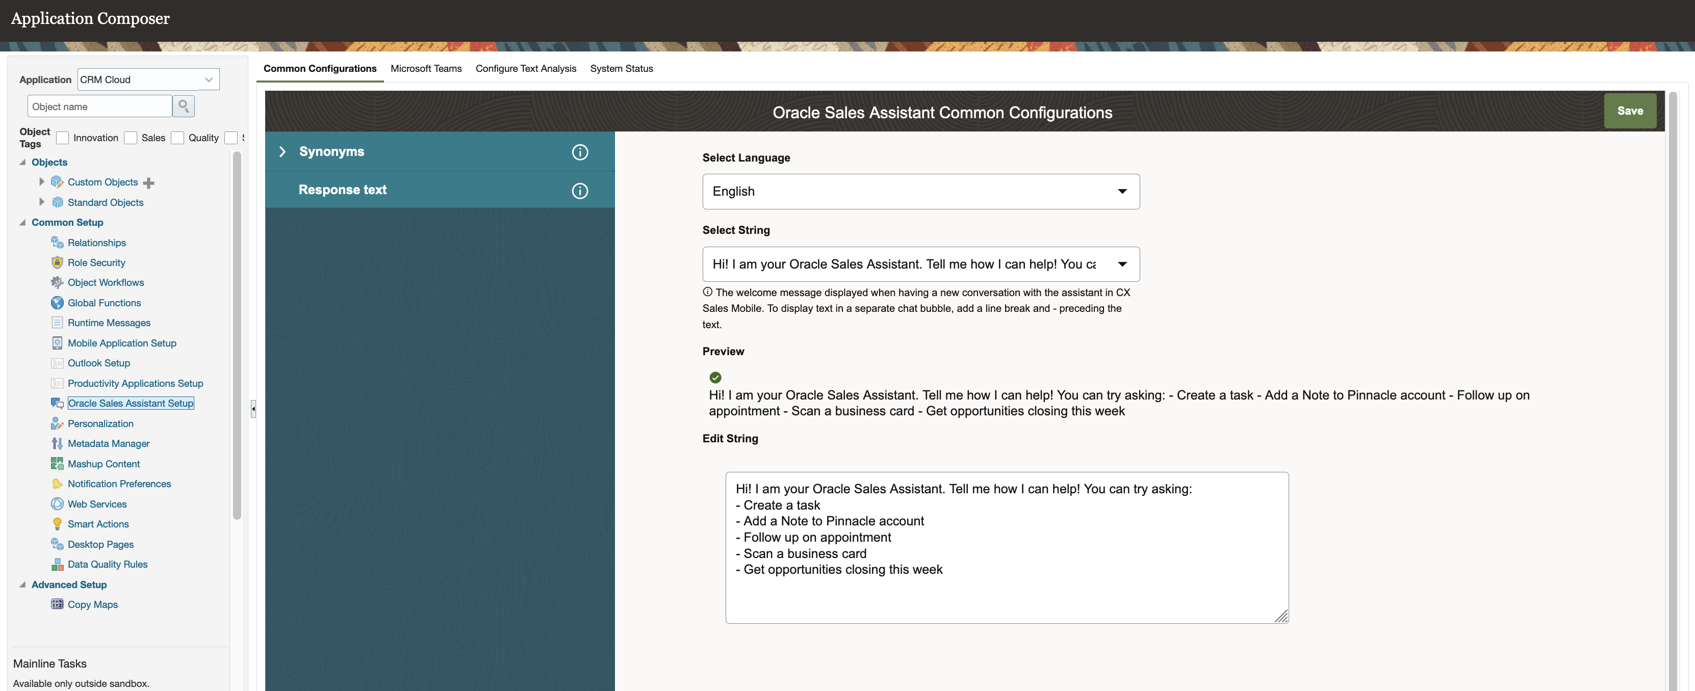Open the Mobile Application Setup link

tap(122, 343)
